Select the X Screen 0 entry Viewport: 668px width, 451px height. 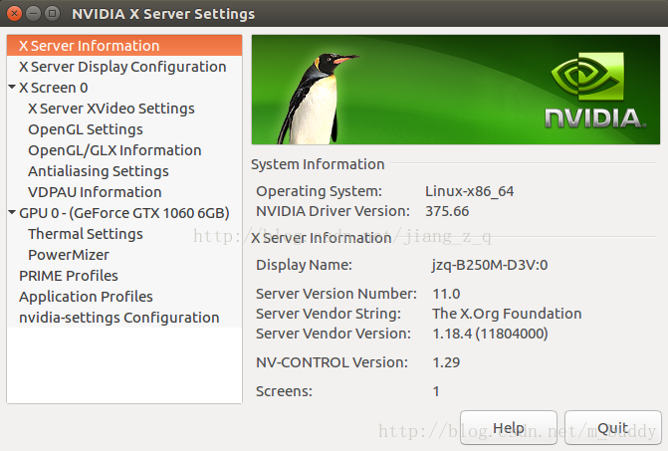point(53,88)
